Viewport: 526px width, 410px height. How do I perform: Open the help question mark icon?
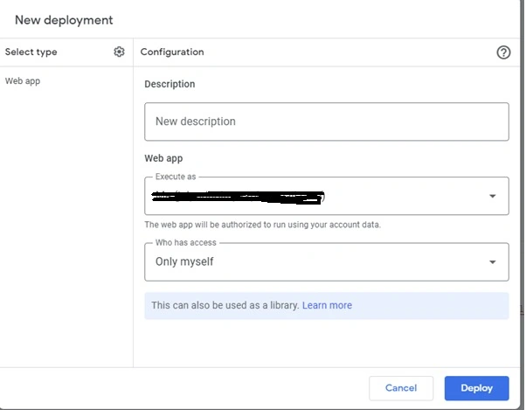pyautogui.click(x=503, y=52)
